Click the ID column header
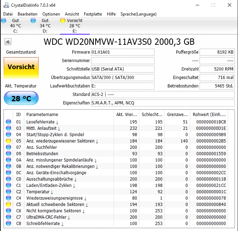The width and height of the screenshot is (238, 231). [x=19, y=115]
